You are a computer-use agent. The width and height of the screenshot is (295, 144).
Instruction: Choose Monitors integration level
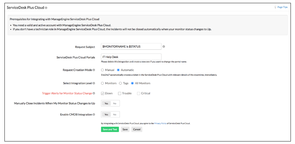[102, 83]
